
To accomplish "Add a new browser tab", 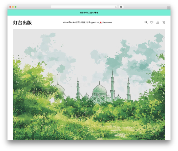I will [169, 8].
